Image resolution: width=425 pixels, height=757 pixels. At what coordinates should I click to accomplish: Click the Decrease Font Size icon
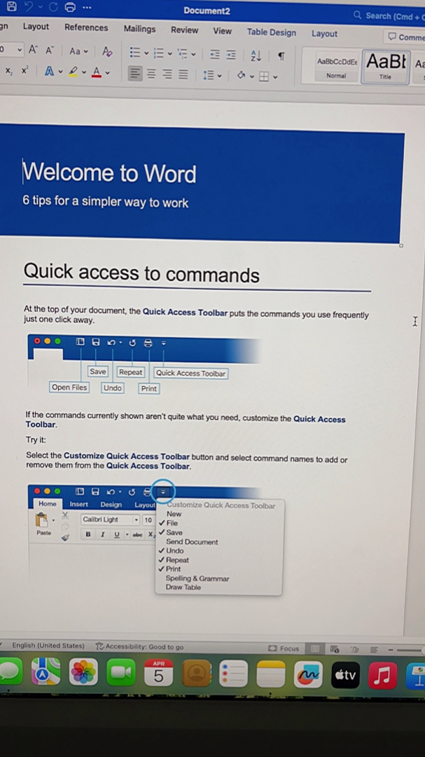[x=50, y=50]
